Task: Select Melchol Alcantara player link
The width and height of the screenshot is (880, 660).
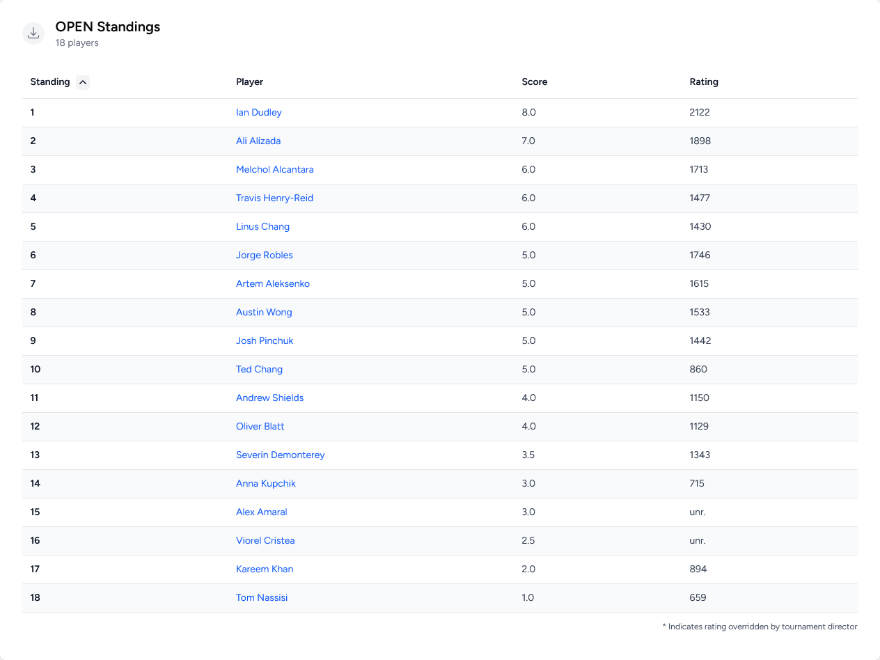Action: [274, 170]
